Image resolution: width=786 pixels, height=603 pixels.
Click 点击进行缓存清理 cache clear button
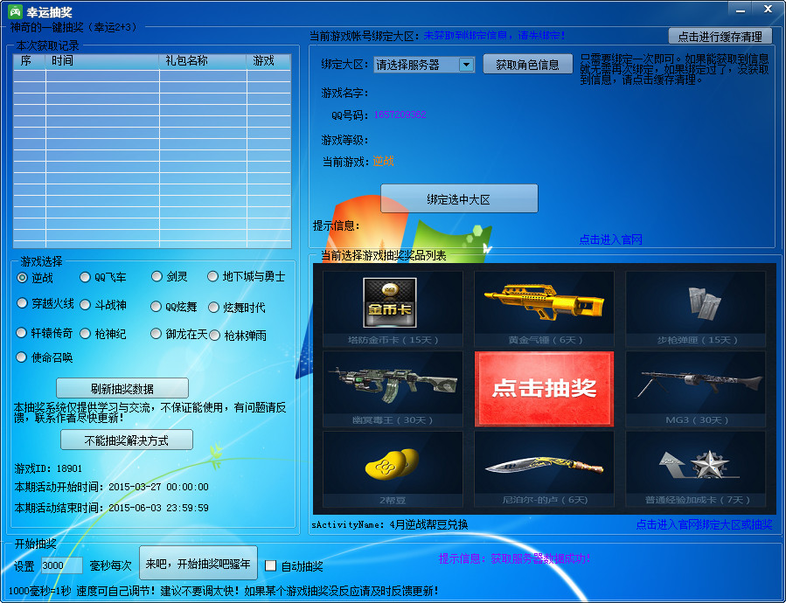click(x=720, y=36)
